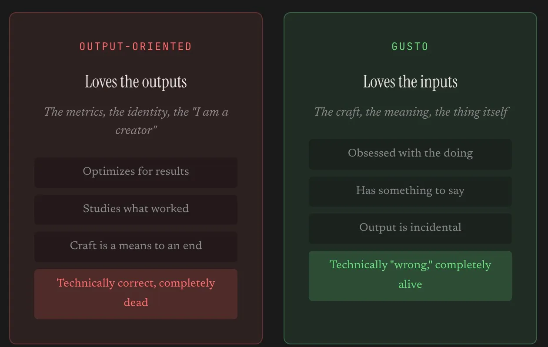Select the 'Loves the outputs' heading
Screen dimensions: 548x347
136,82
